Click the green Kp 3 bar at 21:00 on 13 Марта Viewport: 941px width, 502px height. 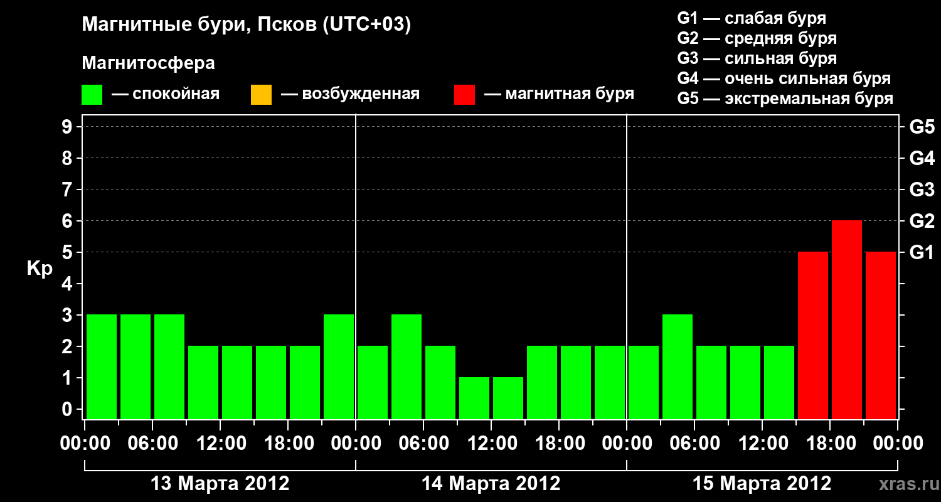pos(339,367)
